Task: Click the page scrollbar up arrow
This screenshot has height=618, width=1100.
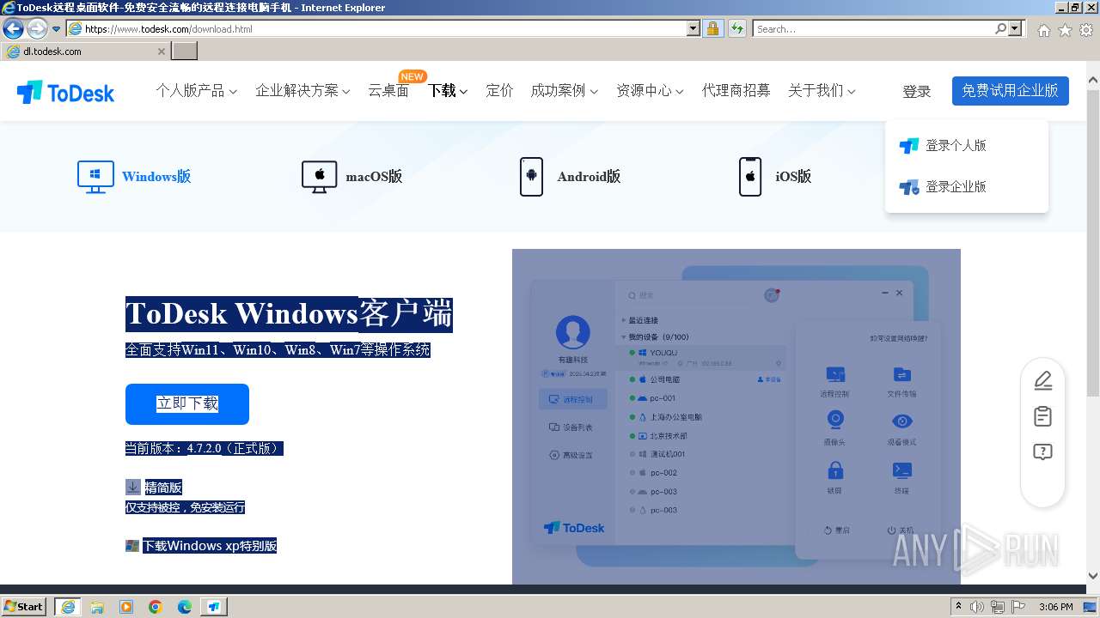Action: pyautogui.click(x=1092, y=82)
